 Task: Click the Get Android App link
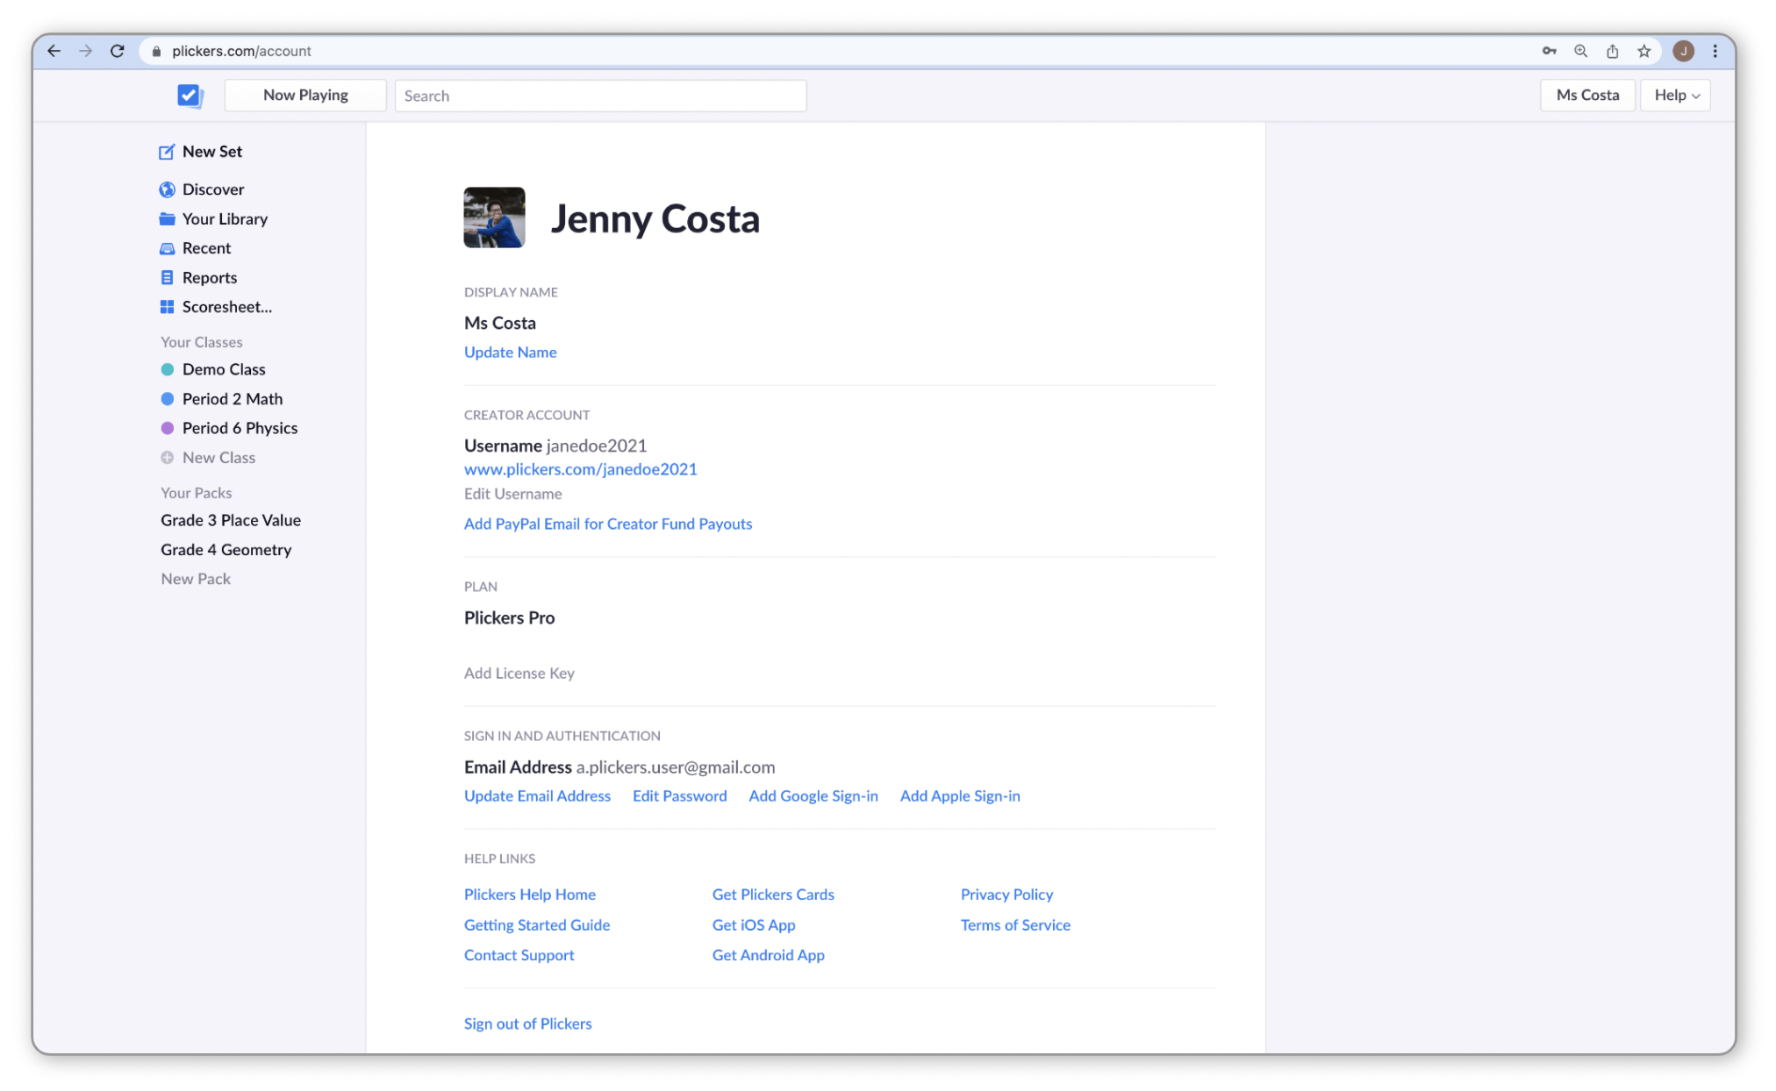(x=769, y=955)
